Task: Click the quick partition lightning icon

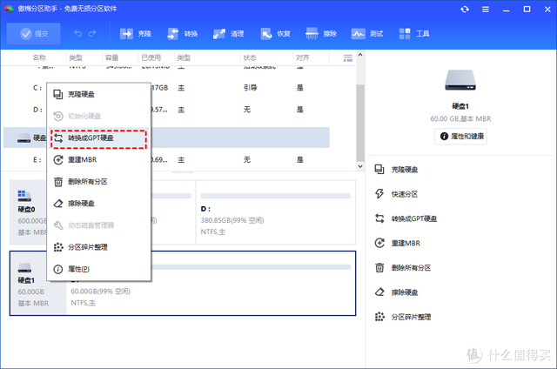Action: (x=379, y=194)
